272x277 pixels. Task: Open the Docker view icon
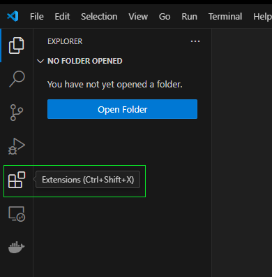point(17,247)
